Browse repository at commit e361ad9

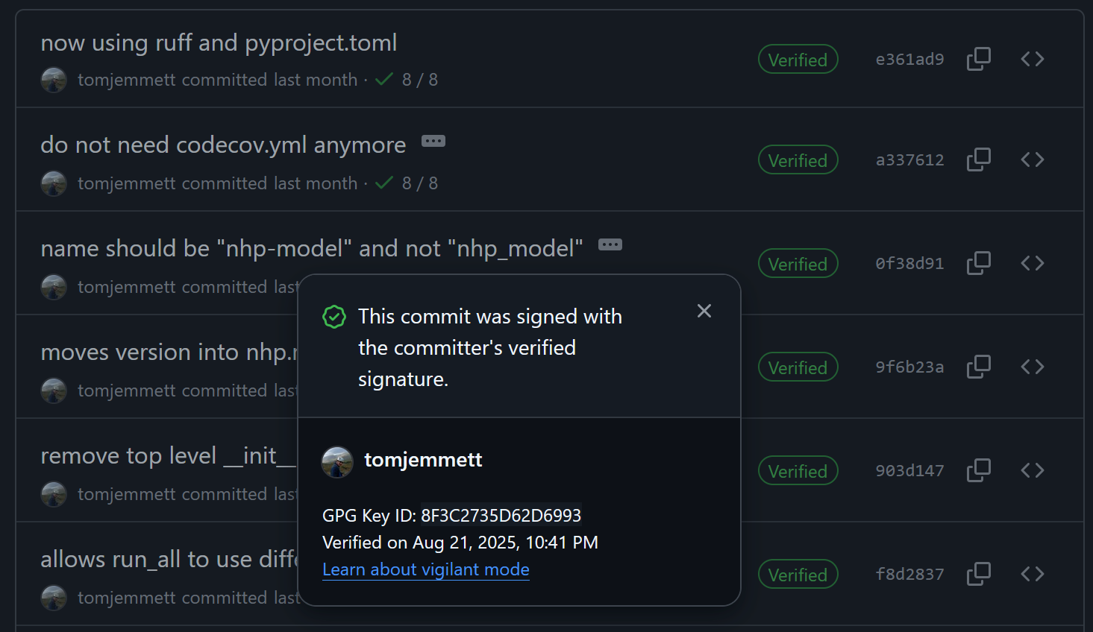tap(1032, 59)
